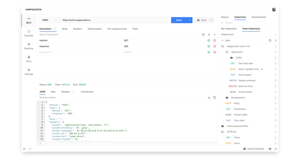This screenshot has width=300, height=157.
Task: Open more options for Remove entry request
Action: click(276, 86)
